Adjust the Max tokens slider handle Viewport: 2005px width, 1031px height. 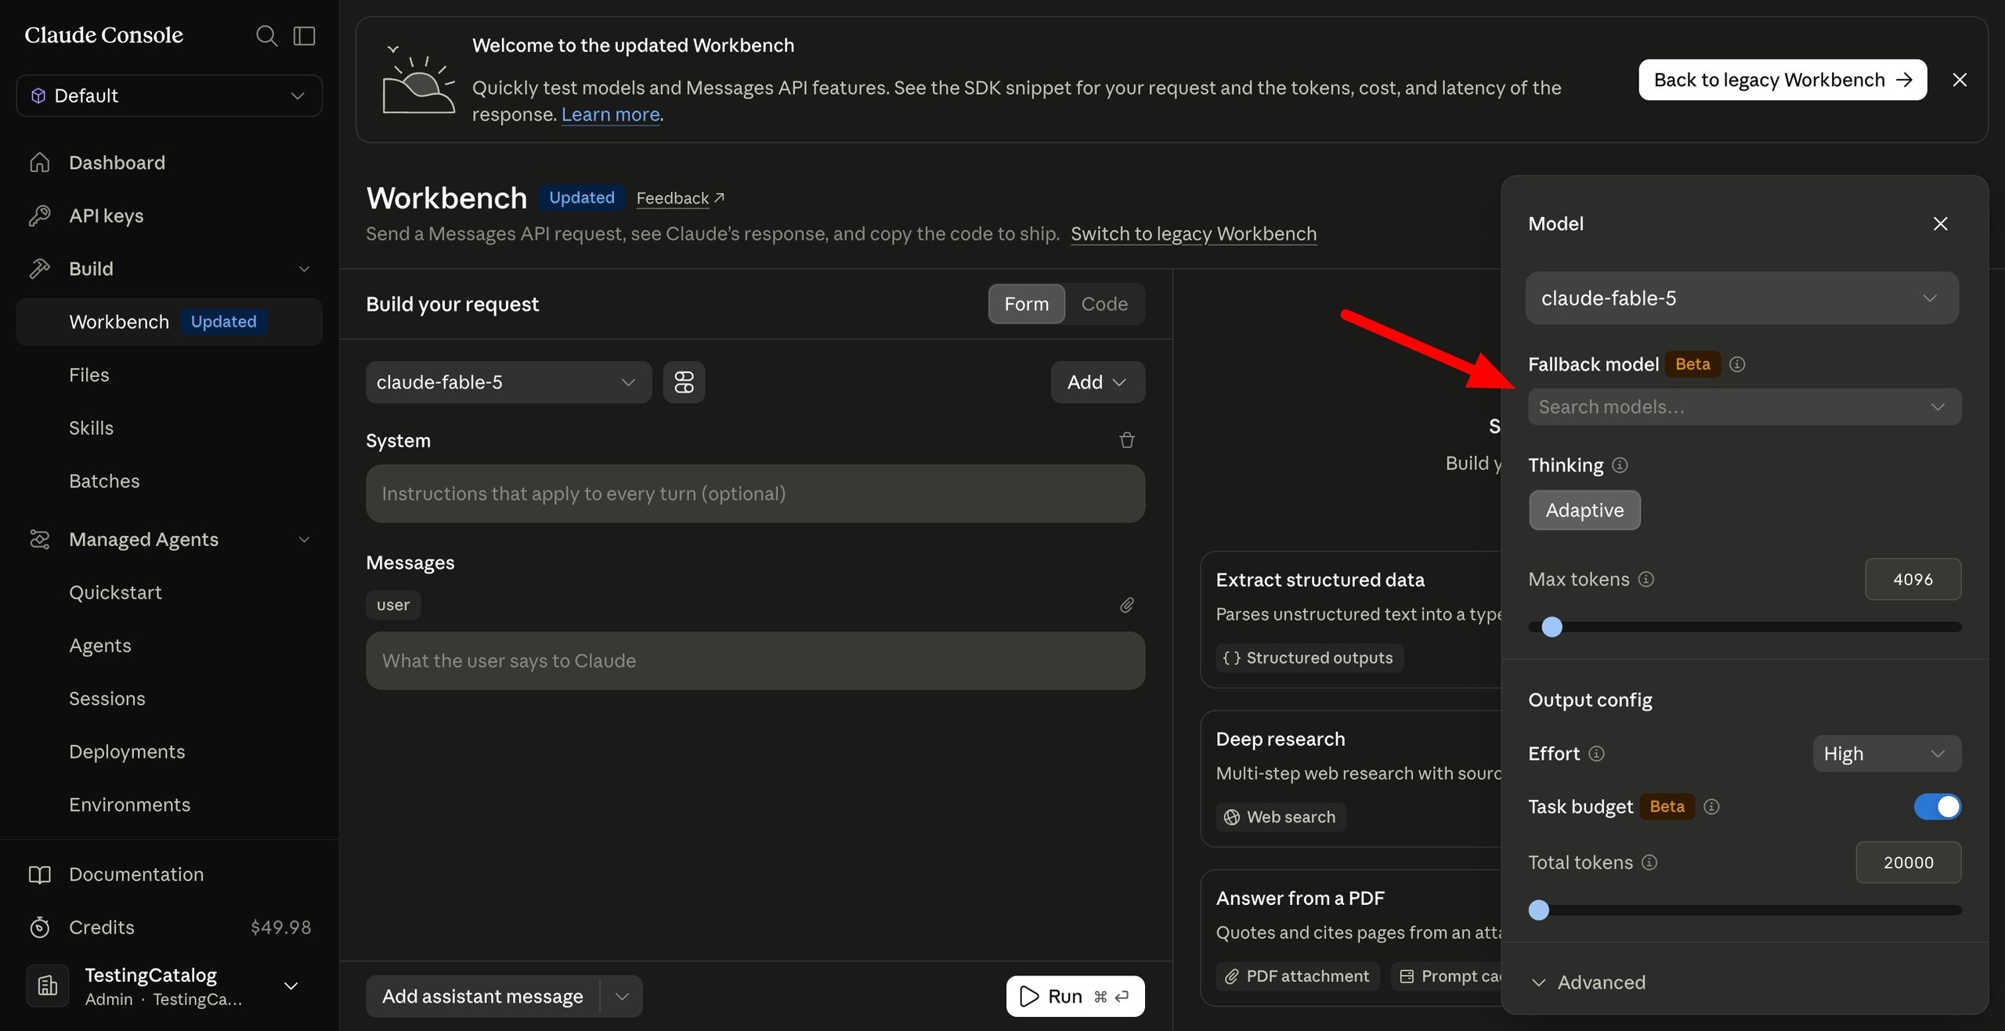click(1552, 627)
